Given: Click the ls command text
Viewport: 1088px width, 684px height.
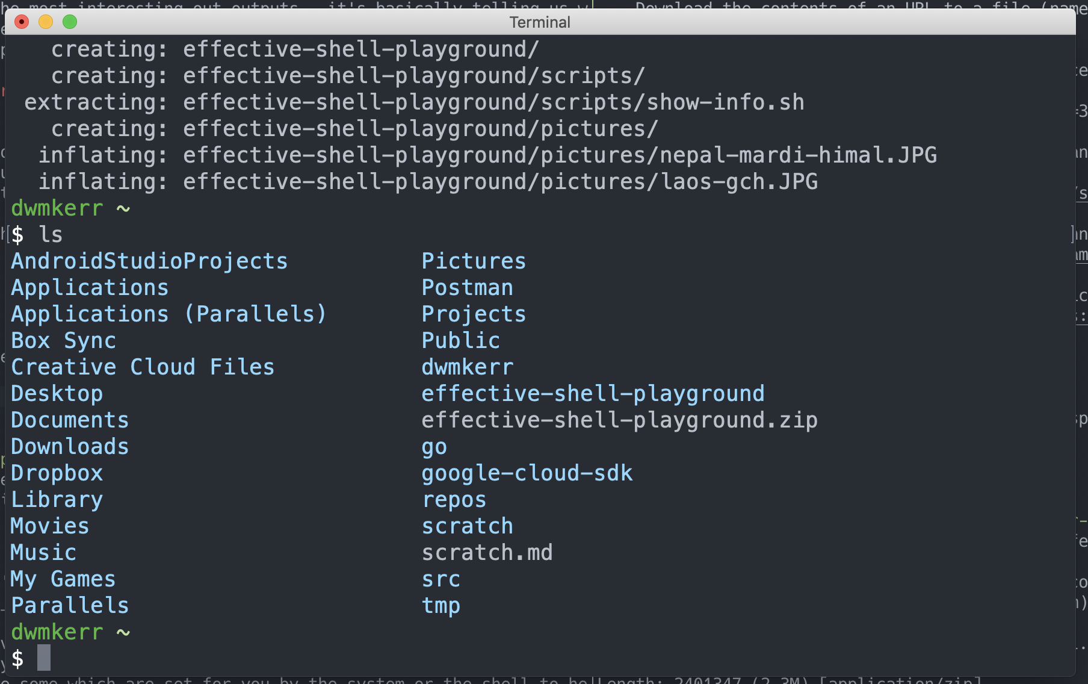Looking at the screenshot, I should [x=51, y=235].
